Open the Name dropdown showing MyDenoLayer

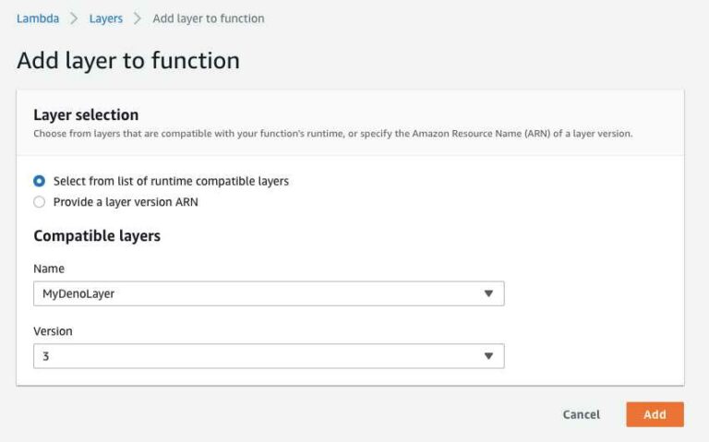tap(269, 293)
